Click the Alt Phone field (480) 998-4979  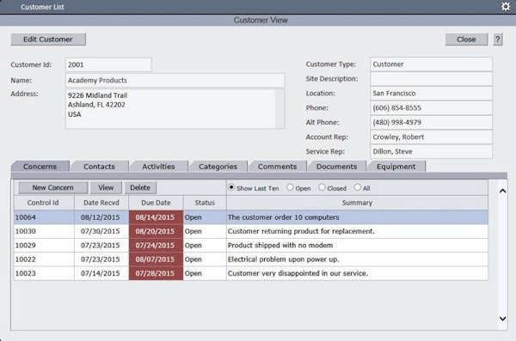coord(431,122)
